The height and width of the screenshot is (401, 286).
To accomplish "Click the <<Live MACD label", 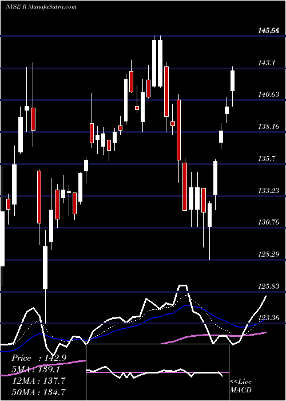I will (x=241, y=386).
